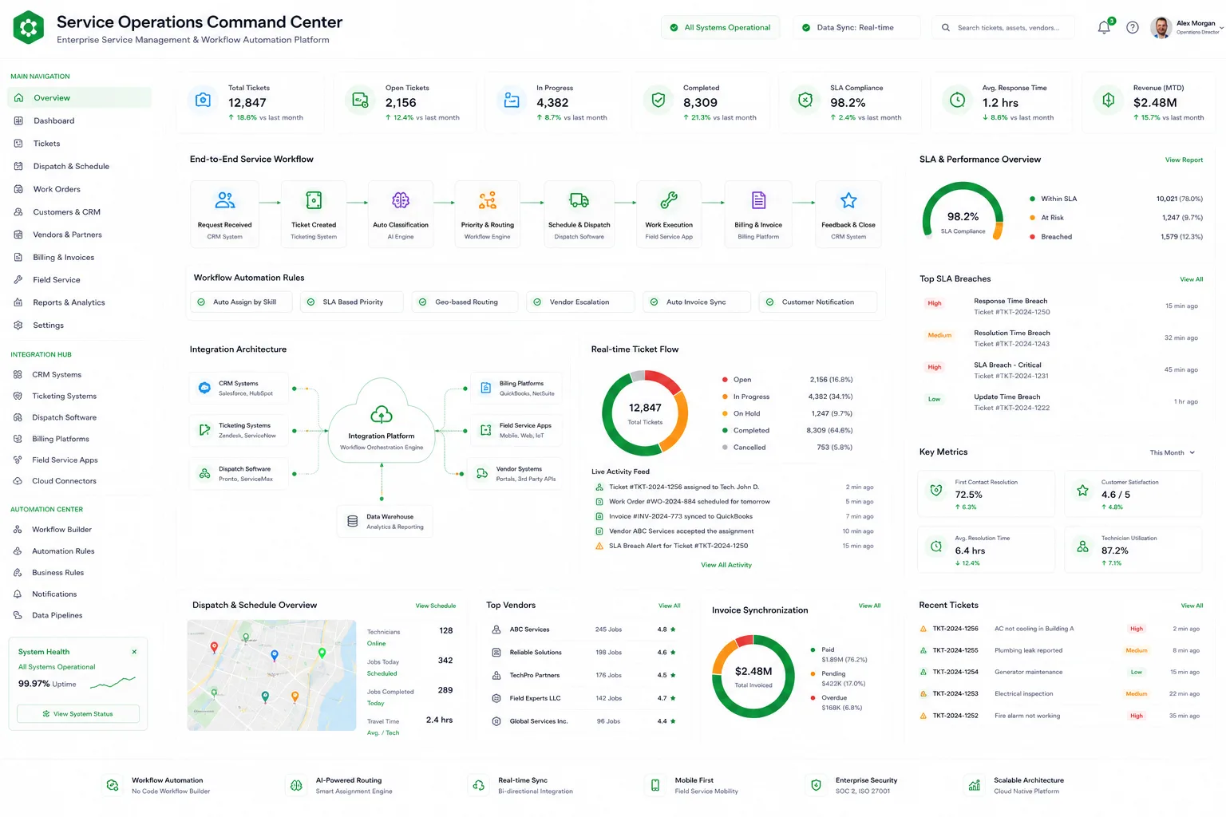Click the Request Received workflow icon
The image size is (1226, 817).
225,199
